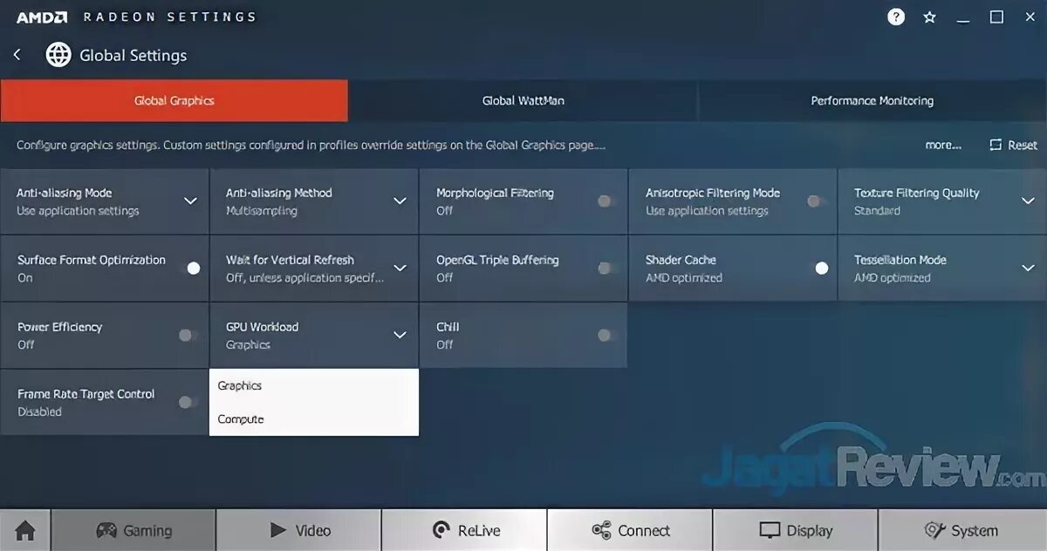This screenshot has height=551, width=1047.
Task: Enable Frame Rate Target Control switch
Action: 188,402
